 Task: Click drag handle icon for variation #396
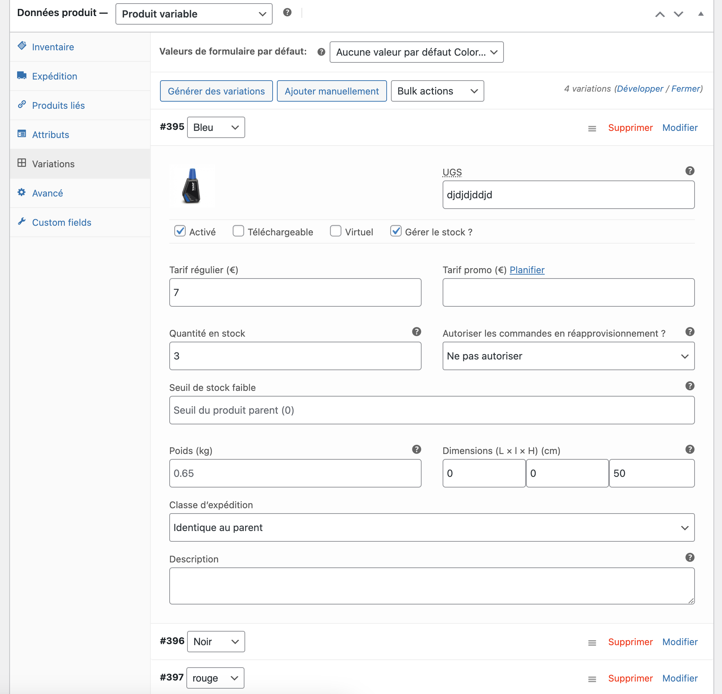click(592, 642)
